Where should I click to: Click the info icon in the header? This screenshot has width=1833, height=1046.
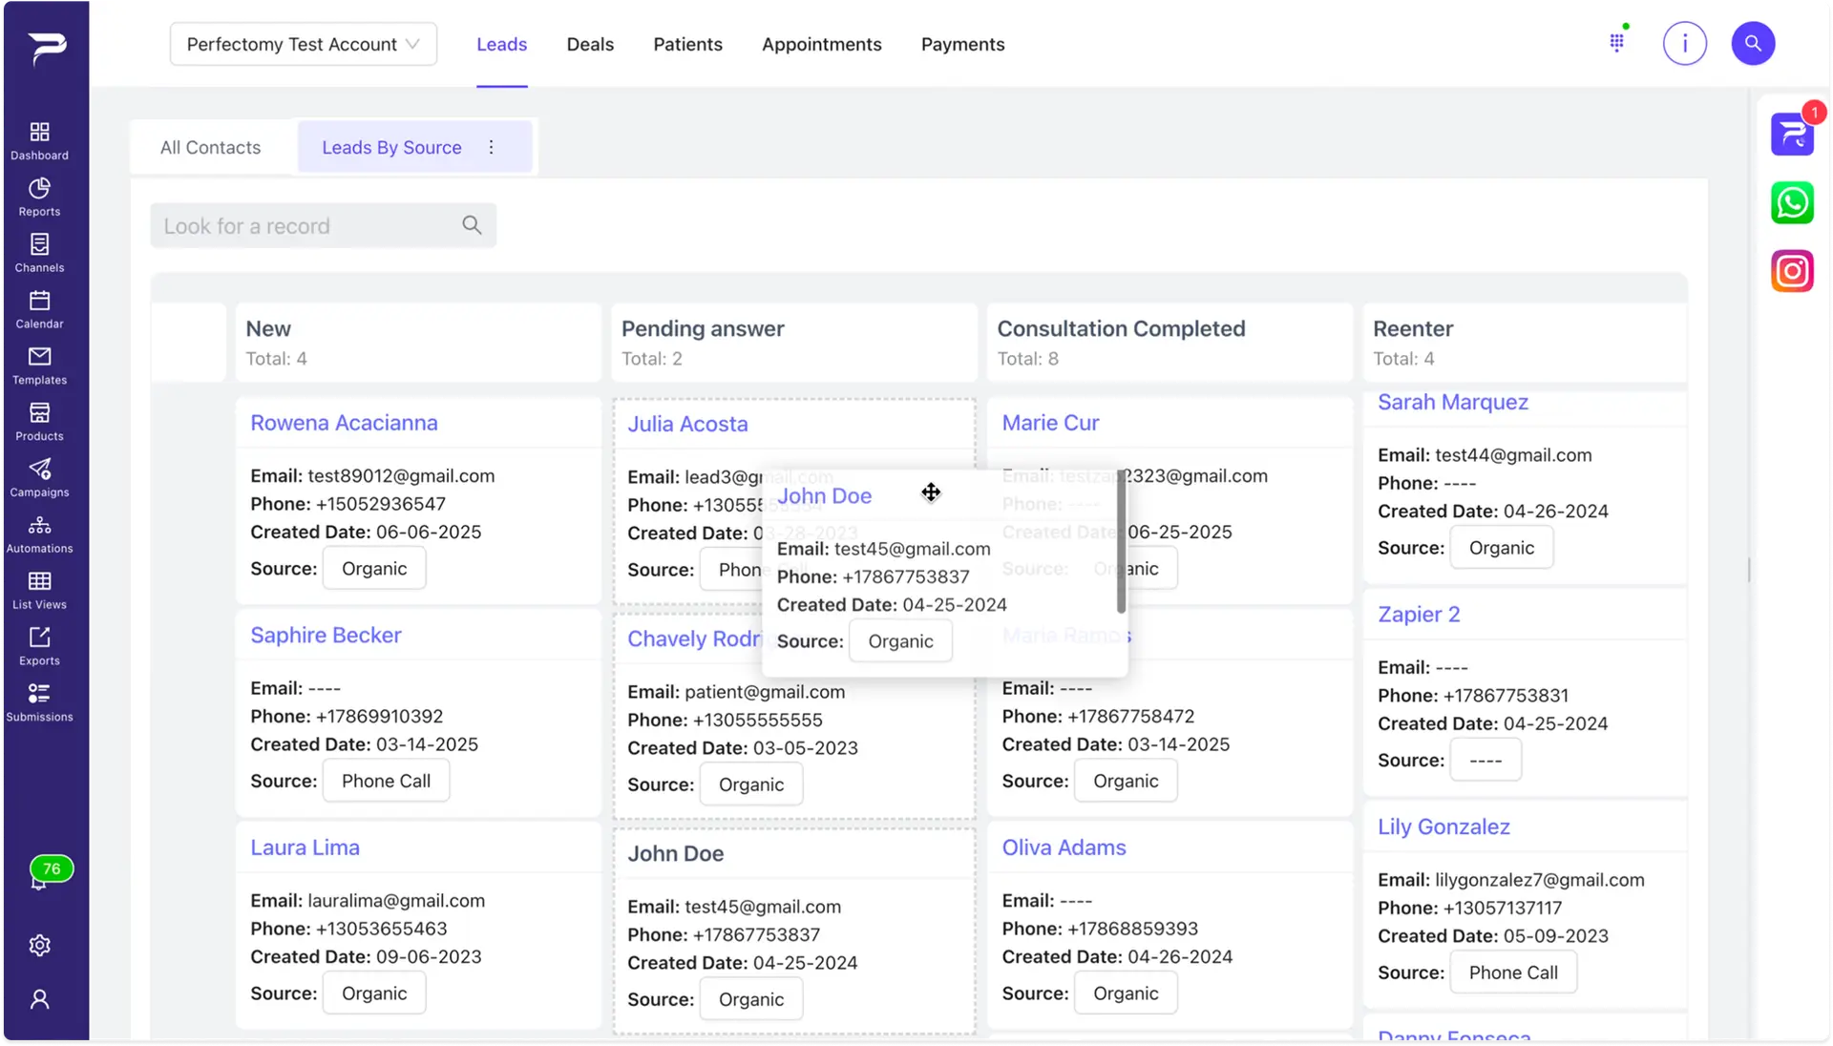pyautogui.click(x=1684, y=43)
